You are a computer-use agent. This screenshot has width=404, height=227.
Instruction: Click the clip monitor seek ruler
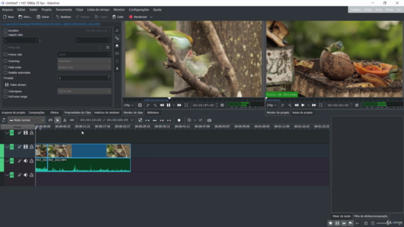coord(193,100)
